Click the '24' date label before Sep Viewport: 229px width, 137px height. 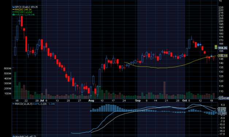click(x=124, y=101)
